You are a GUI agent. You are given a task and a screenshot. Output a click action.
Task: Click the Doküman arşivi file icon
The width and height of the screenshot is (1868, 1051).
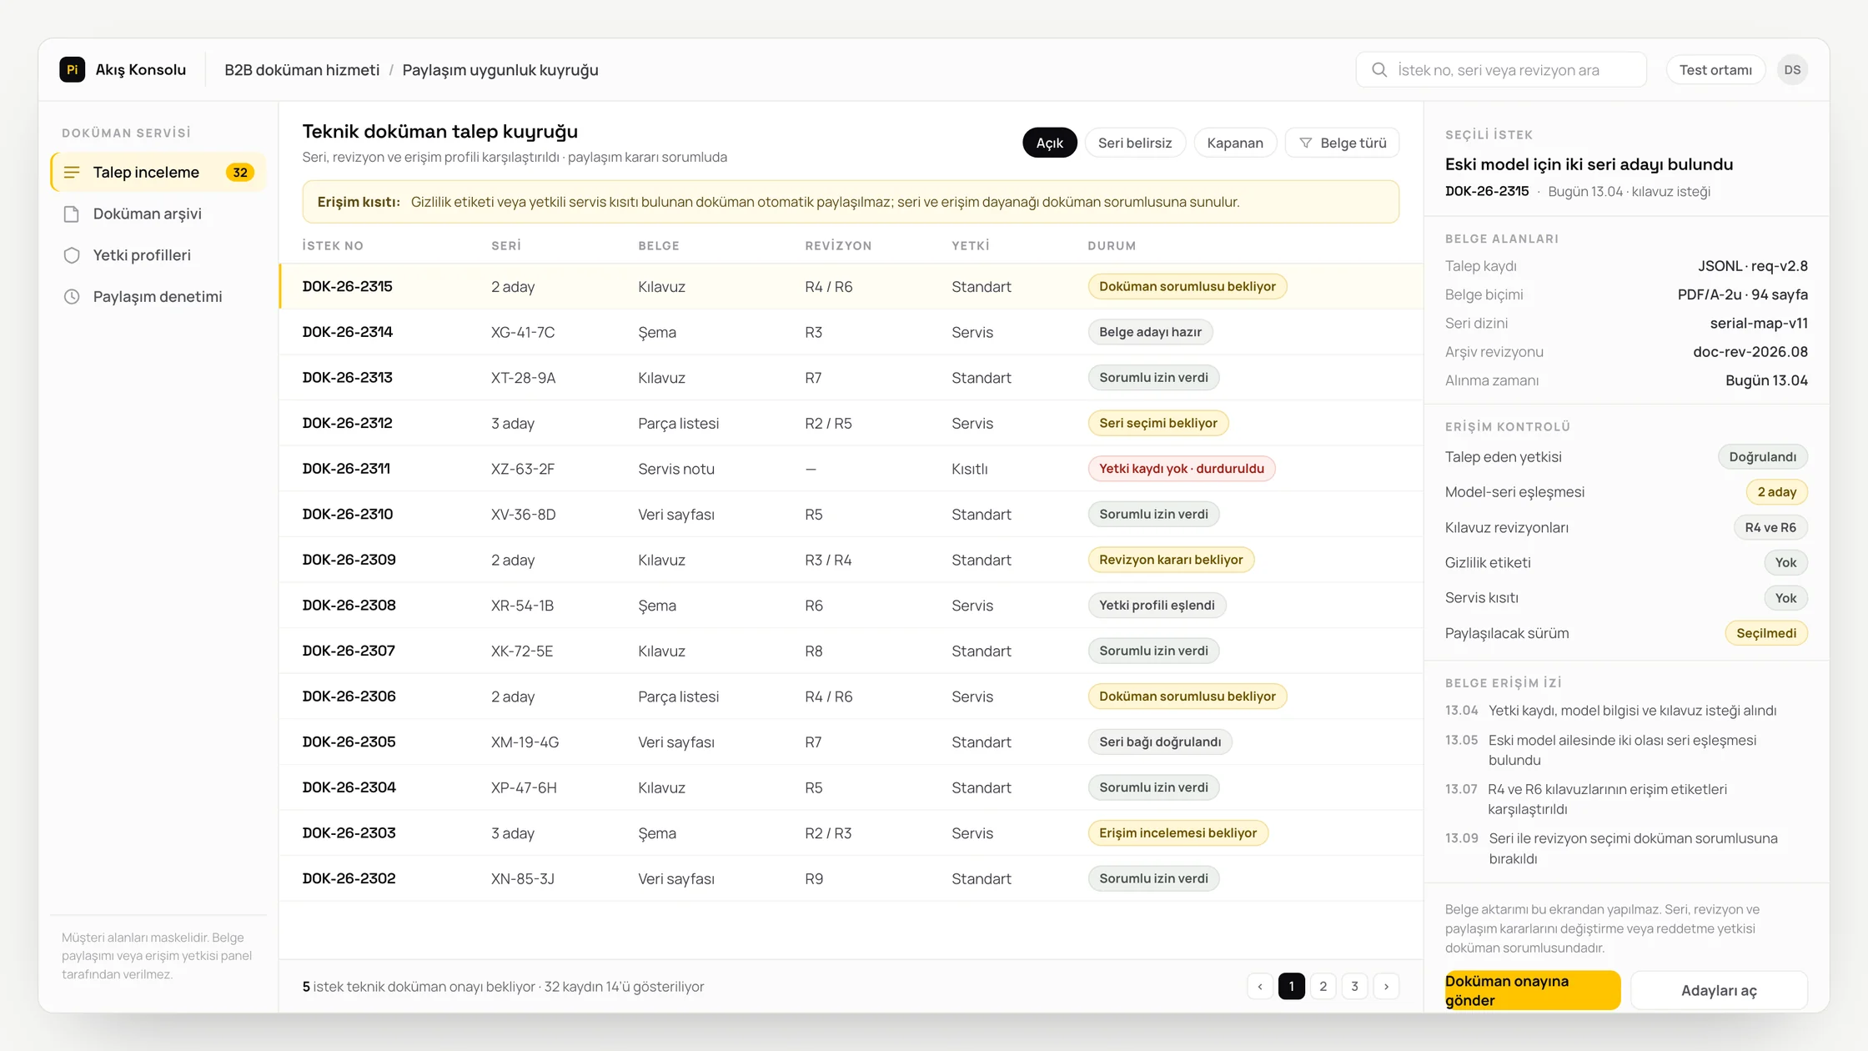72,214
